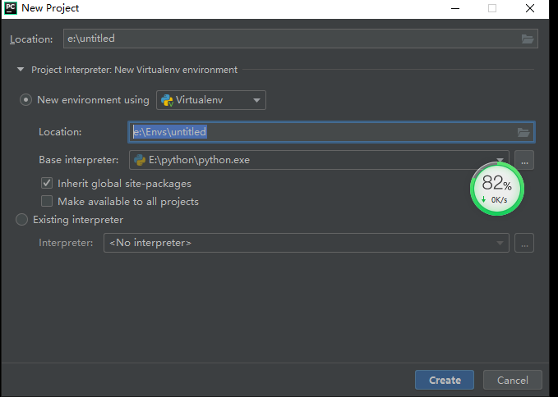Click the Cancel button
The width and height of the screenshot is (558, 397).
coord(513,380)
